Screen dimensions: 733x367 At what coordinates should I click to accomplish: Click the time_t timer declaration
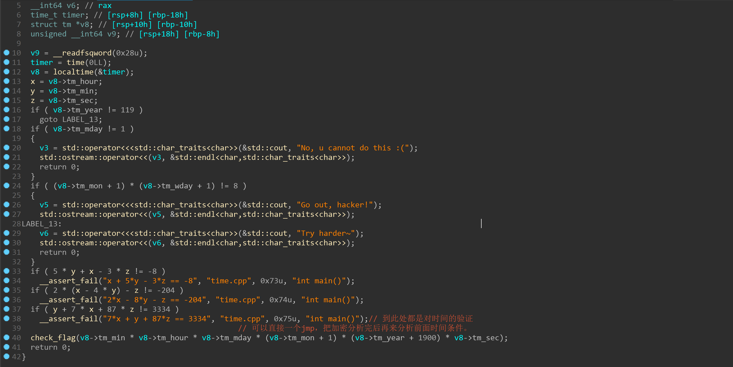(x=60, y=15)
